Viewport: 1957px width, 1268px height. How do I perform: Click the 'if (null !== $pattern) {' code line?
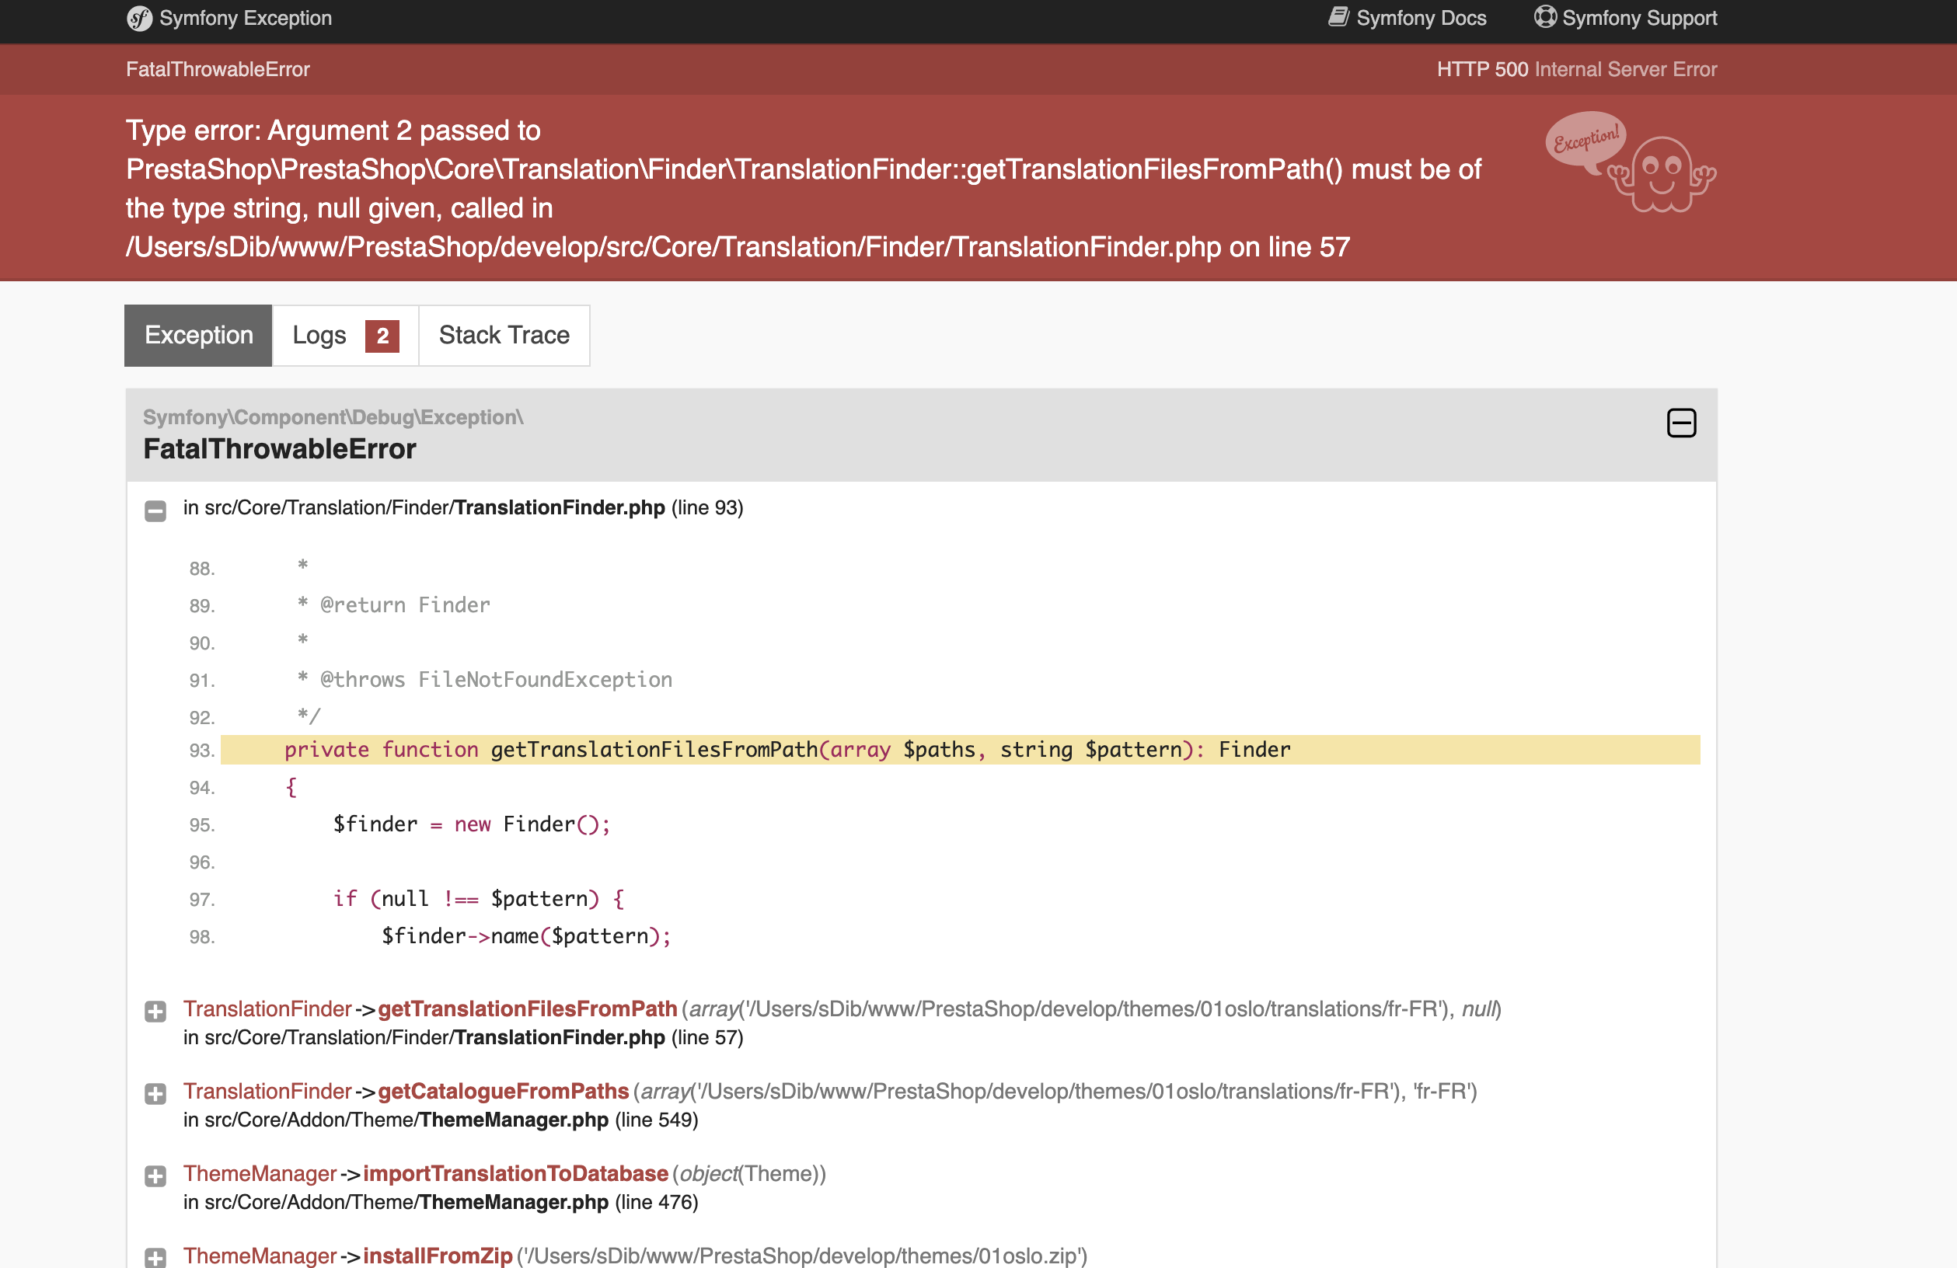pyautogui.click(x=479, y=899)
